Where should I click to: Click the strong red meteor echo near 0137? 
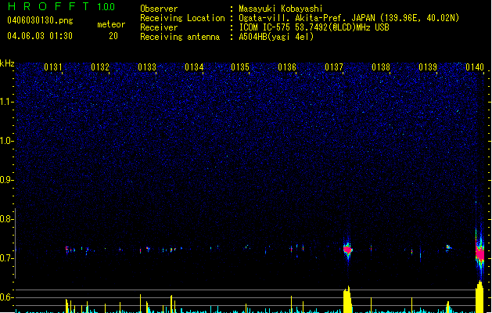[x=347, y=250]
